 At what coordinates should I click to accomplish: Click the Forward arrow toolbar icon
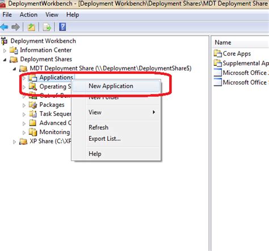pyautogui.click(x=15, y=27)
